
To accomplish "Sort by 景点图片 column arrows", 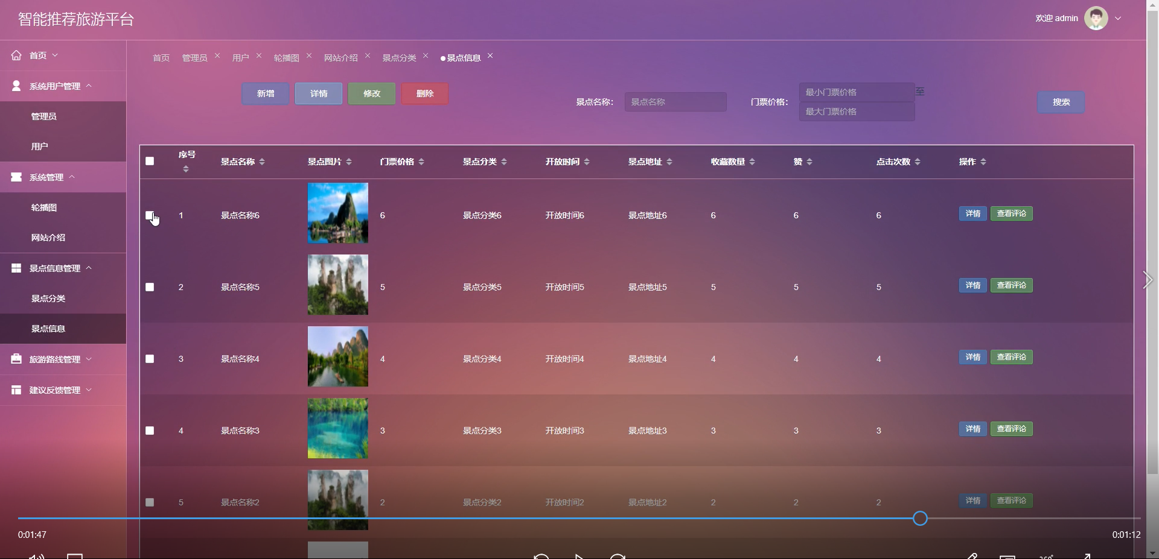I will point(349,162).
